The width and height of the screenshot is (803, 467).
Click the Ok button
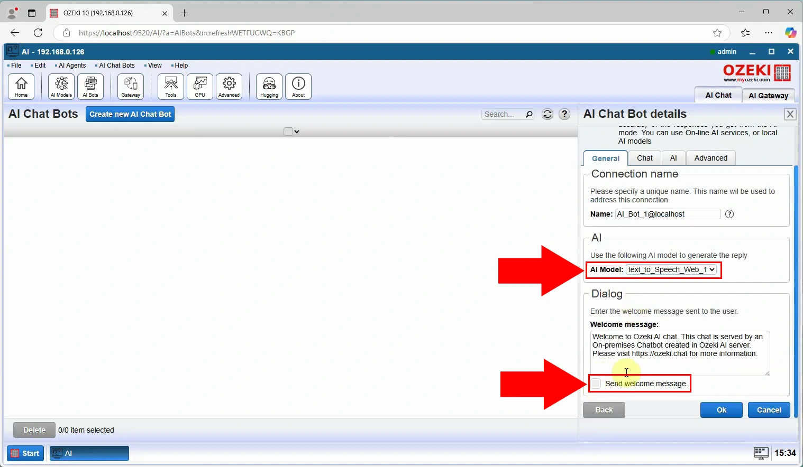tap(722, 410)
